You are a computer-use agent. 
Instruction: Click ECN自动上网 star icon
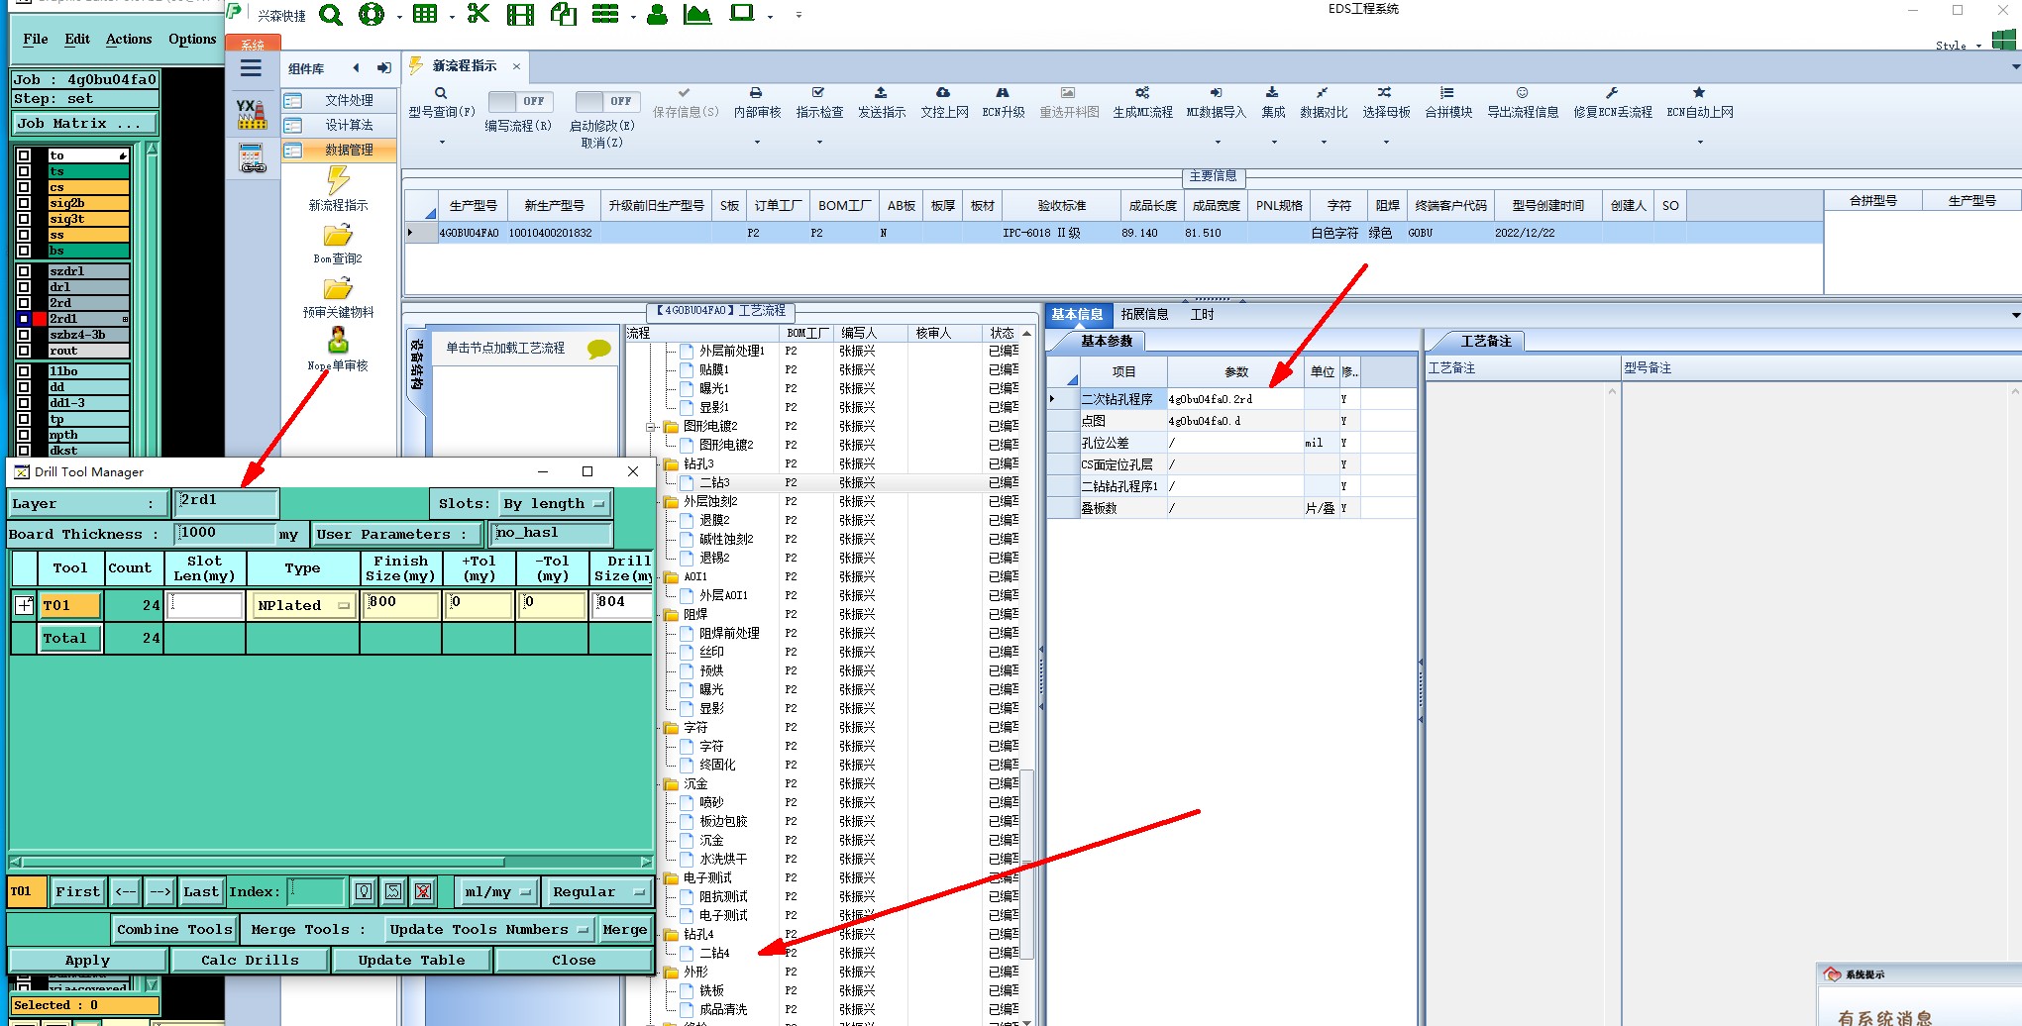click(x=1699, y=93)
